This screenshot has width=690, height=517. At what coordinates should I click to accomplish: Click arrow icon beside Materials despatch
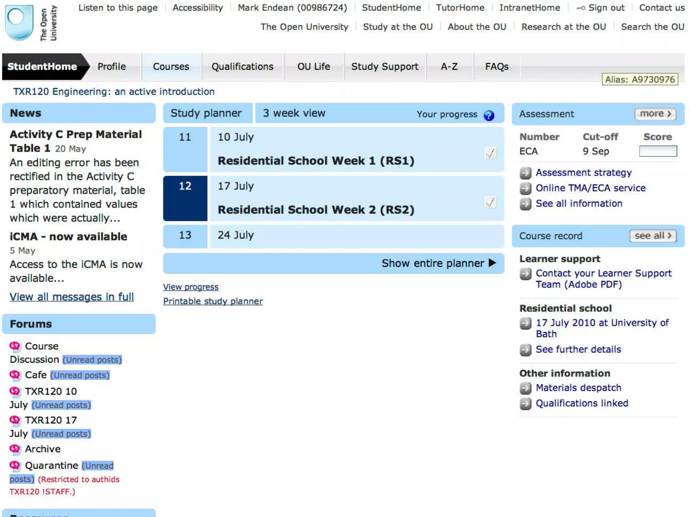525,388
